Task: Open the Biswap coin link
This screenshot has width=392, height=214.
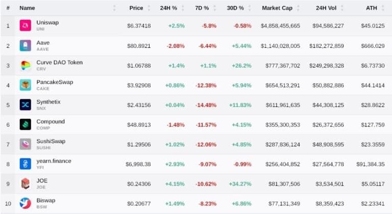Action: point(46,200)
